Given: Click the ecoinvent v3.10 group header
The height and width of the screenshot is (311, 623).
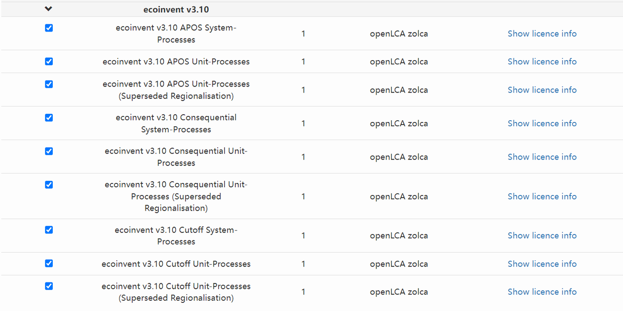Looking at the screenshot, I should 176,10.
